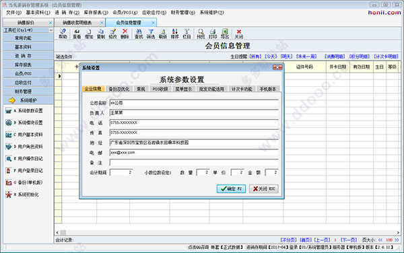Click the 负责人 input field
Viewport: 404px width, 253px height.
[x=194, y=113]
